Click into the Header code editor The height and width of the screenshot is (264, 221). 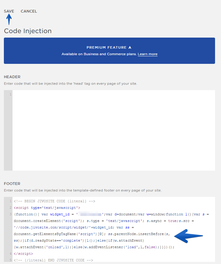pyautogui.click(x=113, y=130)
